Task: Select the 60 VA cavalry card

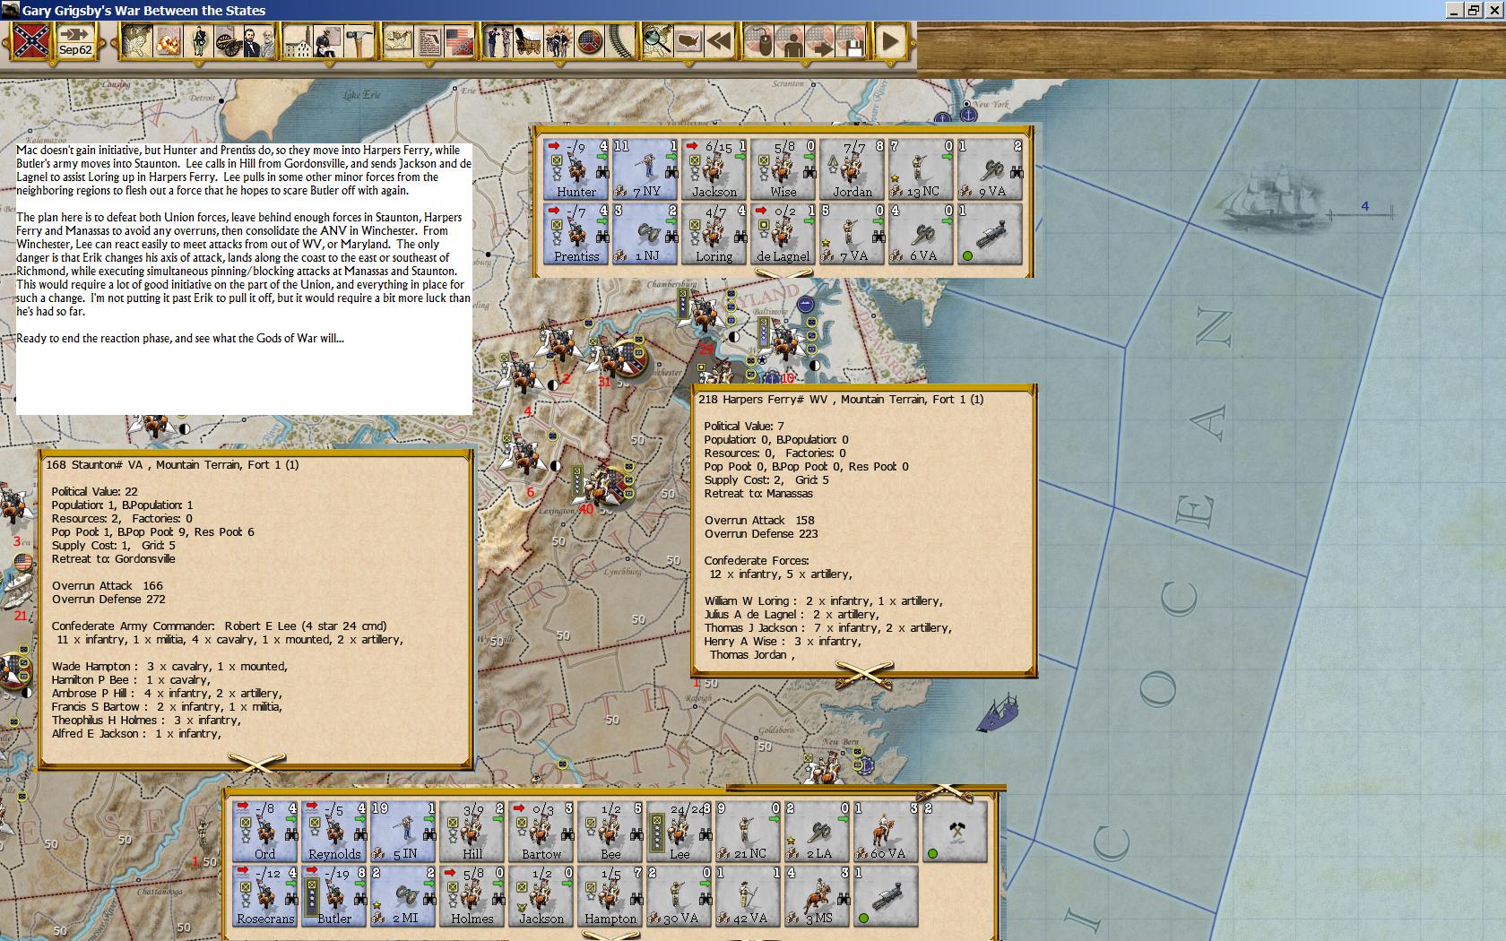Action: 887,832
